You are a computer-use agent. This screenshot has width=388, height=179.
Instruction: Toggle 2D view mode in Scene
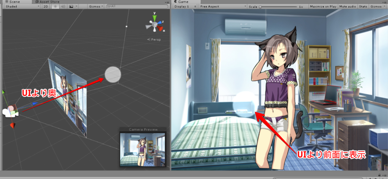(x=45, y=6)
